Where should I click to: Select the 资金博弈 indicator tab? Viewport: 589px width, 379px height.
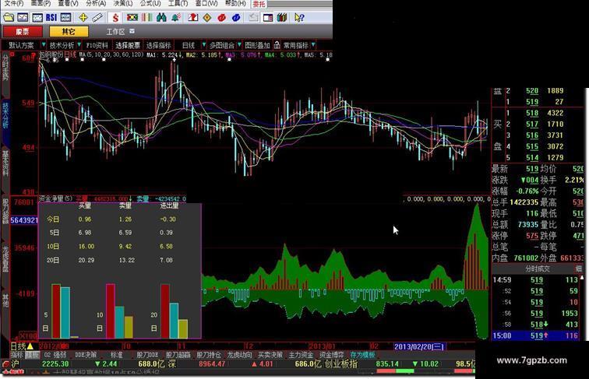pyautogui.click(x=331, y=354)
